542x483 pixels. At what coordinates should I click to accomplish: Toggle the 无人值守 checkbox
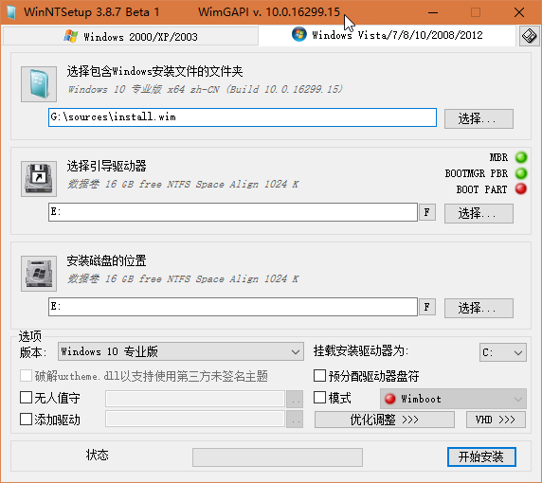tap(27, 398)
